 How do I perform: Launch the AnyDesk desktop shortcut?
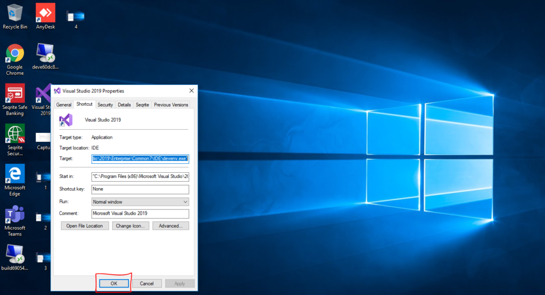click(45, 16)
